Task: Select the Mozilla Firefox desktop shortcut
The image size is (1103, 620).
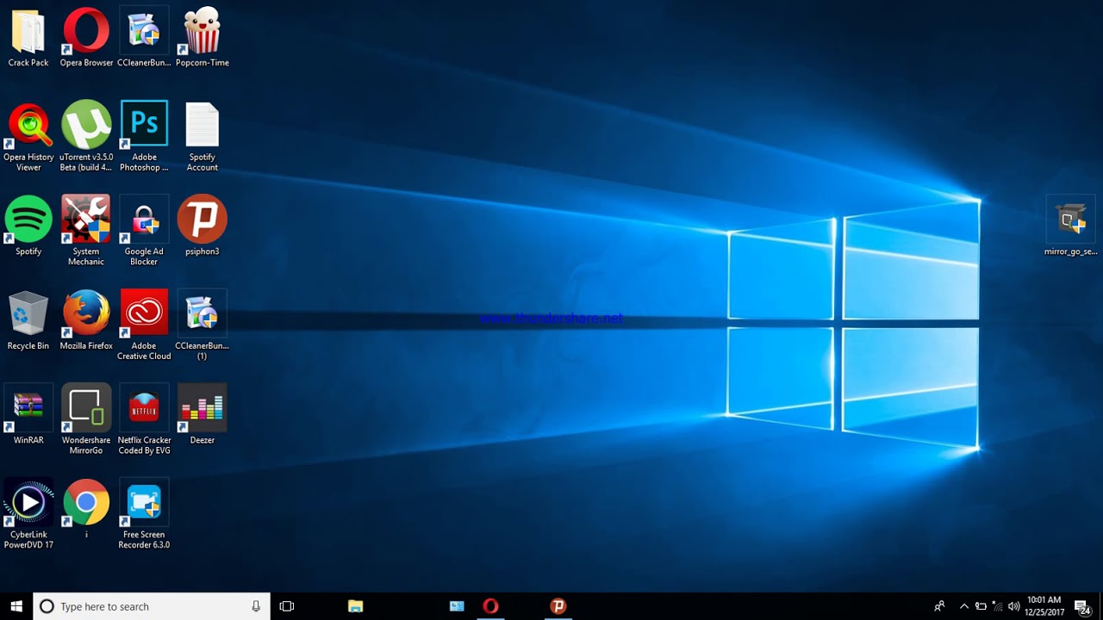Action: [x=86, y=321]
